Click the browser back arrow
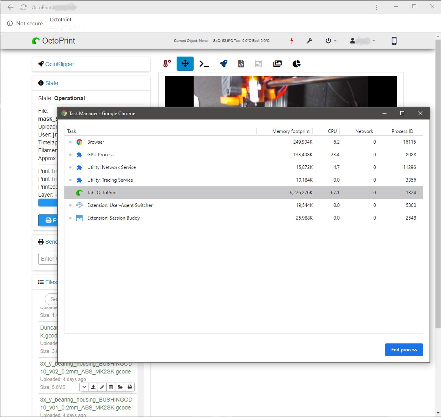 (10, 8)
